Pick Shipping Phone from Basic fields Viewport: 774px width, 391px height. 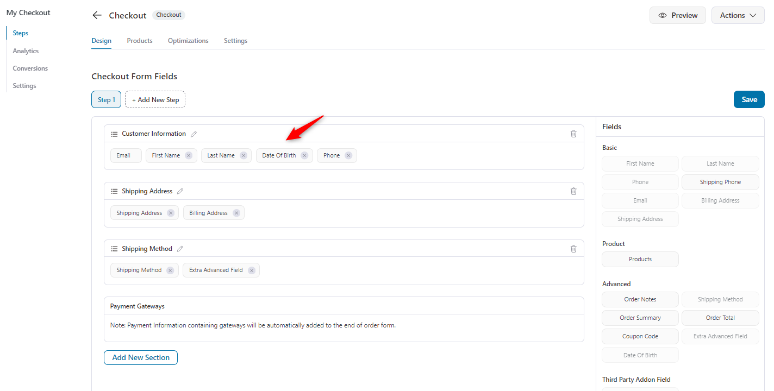click(720, 182)
